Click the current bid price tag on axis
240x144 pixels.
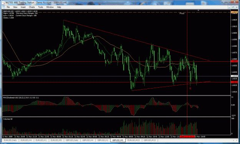[x=234, y=76]
